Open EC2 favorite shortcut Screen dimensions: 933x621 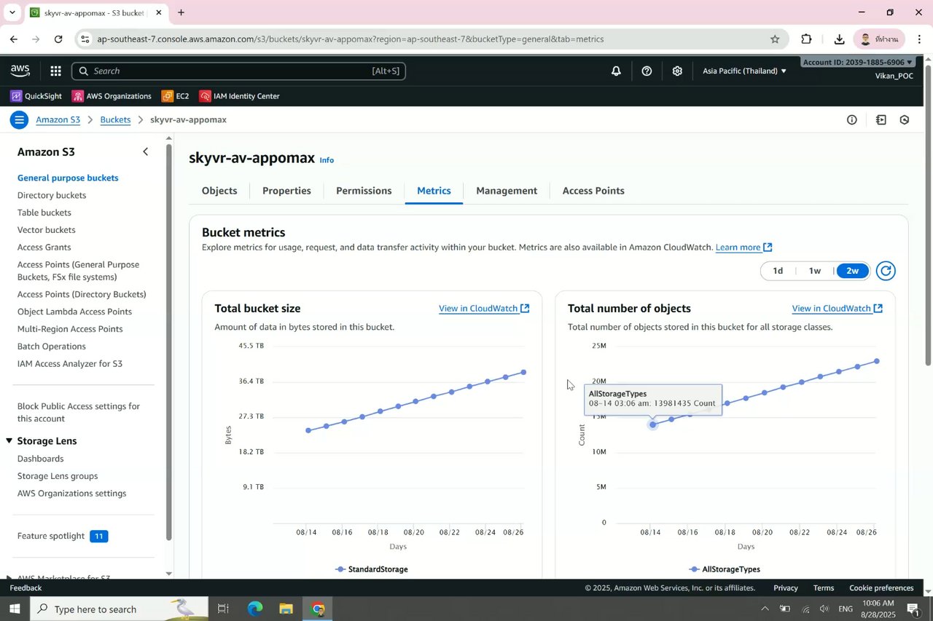click(176, 96)
